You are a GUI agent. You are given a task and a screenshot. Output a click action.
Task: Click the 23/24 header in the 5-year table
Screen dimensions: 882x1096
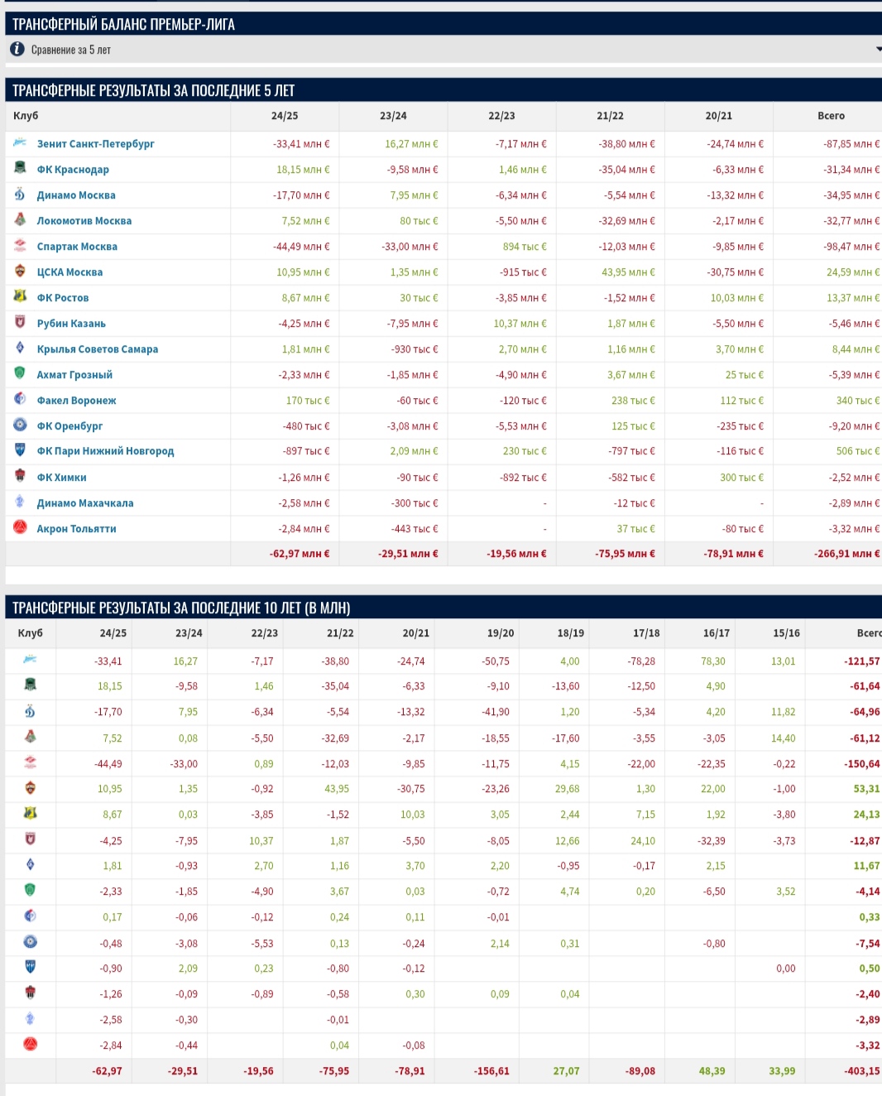point(393,116)
